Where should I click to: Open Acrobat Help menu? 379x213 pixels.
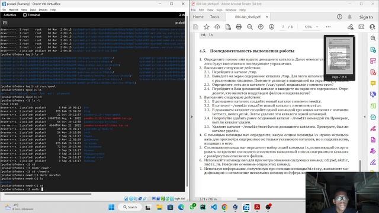242,10
